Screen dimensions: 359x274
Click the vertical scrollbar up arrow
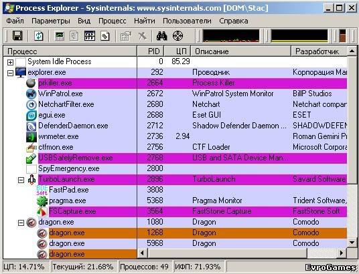click(352, 51)
